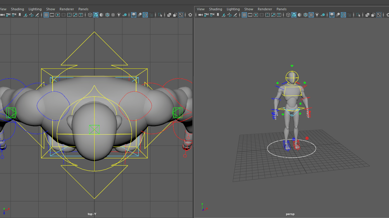Click Use All Lights in top view toolbar
Screen dimensions: 389x218
coord(119,15)
